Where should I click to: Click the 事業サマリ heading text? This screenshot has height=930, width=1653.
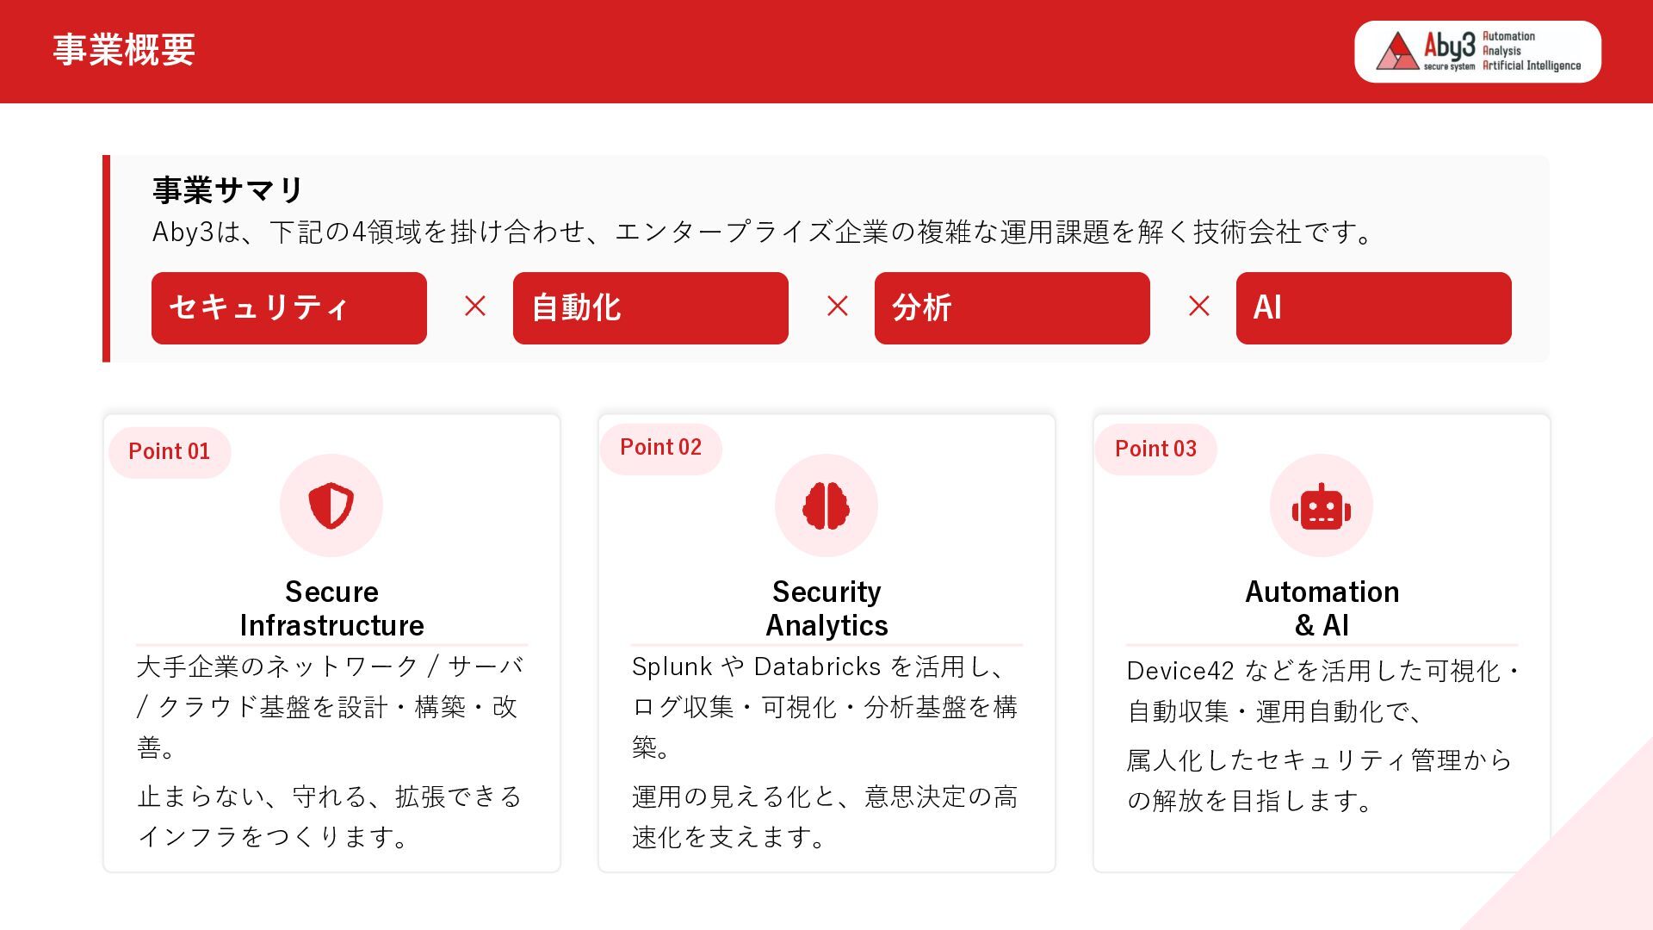(227, 190)
